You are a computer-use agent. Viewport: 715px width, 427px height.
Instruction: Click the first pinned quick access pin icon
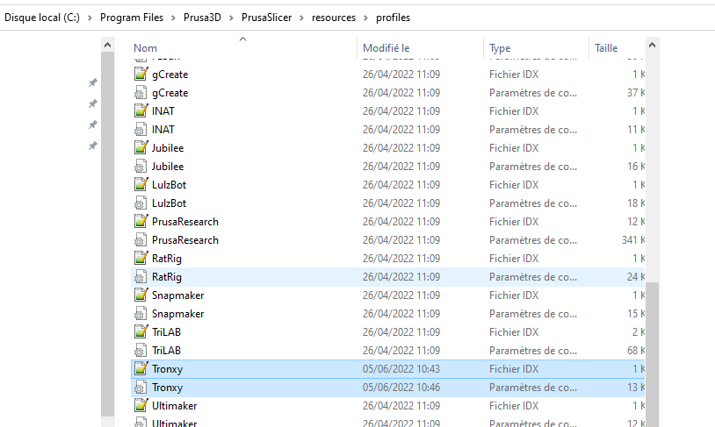point(92,82)
